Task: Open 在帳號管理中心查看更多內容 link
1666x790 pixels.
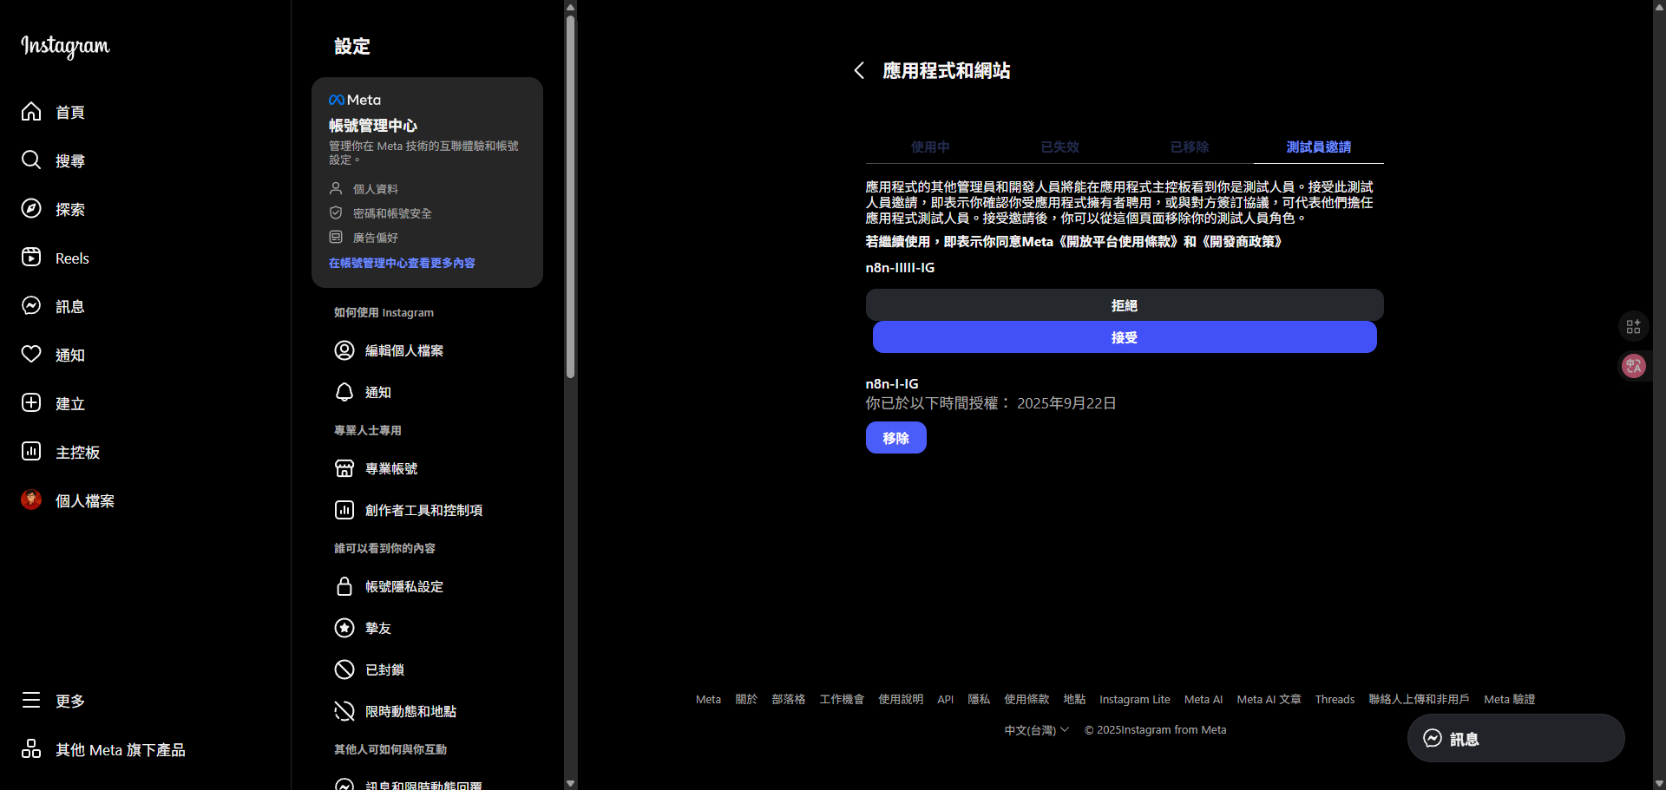Action: [402, 263]
